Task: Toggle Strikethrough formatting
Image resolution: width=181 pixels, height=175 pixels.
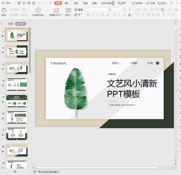Action: [x=103, y=15]
